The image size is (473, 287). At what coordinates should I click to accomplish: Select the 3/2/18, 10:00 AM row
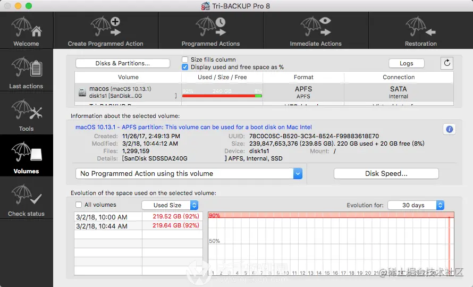[x=139, y=217]
